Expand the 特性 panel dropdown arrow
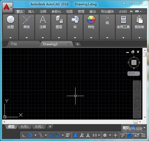The image size is (149, 141). click(x=91, y=38)
